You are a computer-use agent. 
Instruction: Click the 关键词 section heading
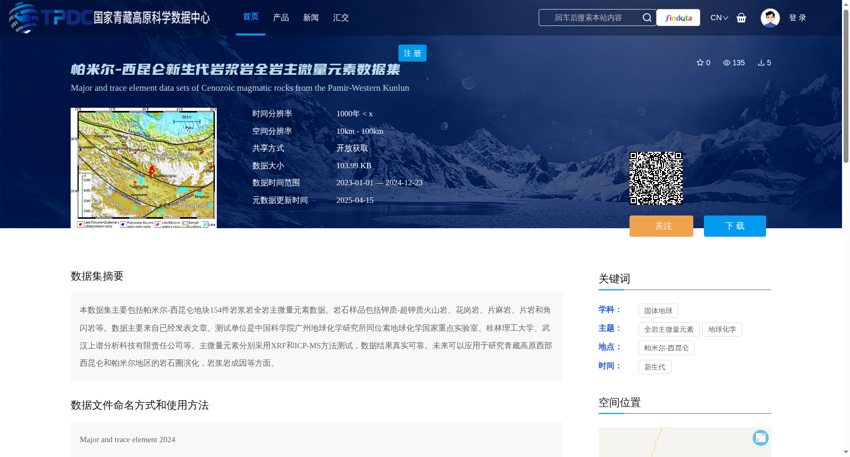click(614, 279)
